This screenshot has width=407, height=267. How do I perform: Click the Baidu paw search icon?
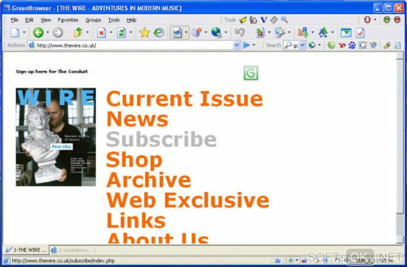pos(352,45)
